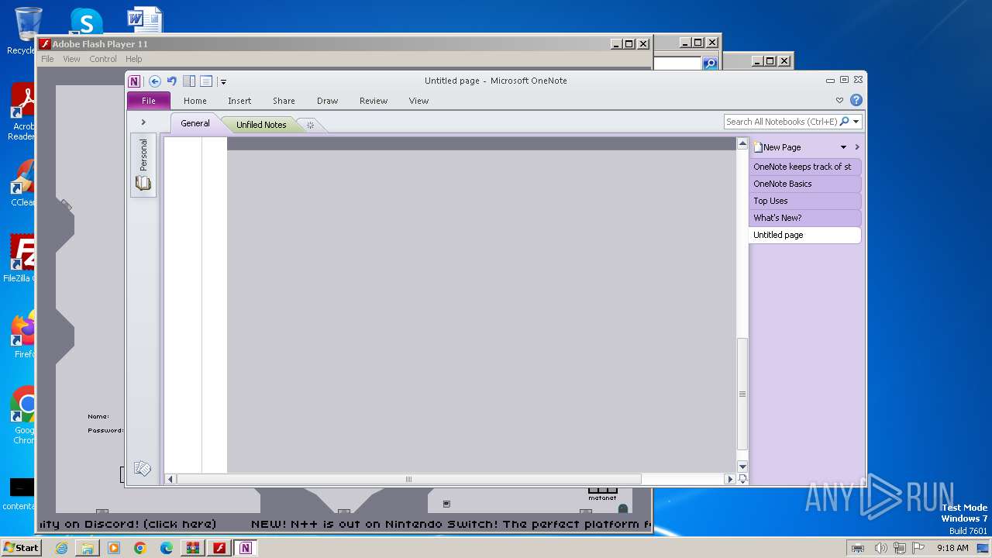Open the Share ribbon tab
992x558 pixels.
coord(284,101)
